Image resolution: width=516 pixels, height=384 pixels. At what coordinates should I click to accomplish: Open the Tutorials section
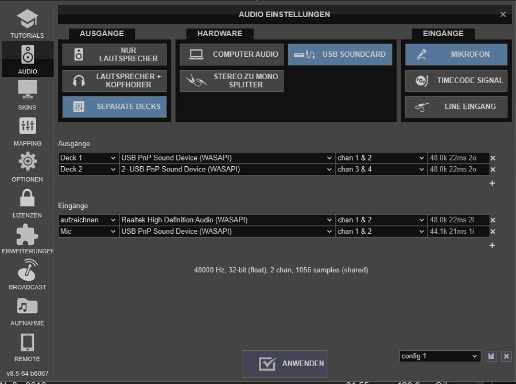28,23
